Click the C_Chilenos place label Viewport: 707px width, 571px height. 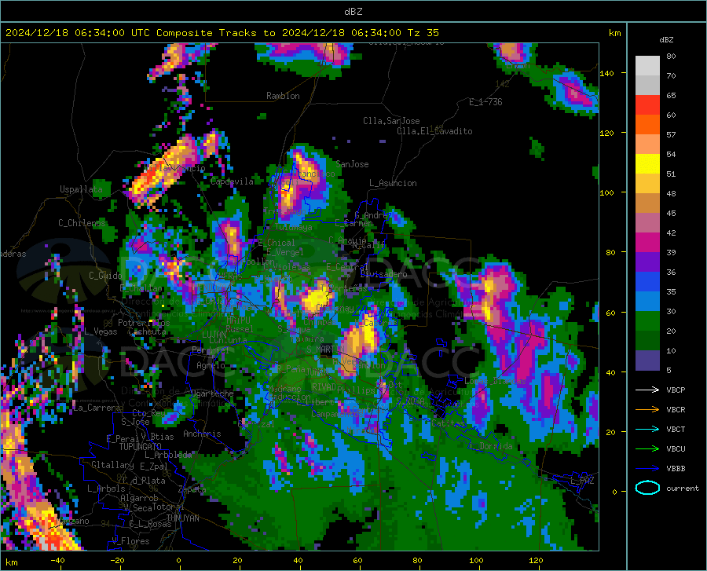pyautogui.click(x=82, y=222)
